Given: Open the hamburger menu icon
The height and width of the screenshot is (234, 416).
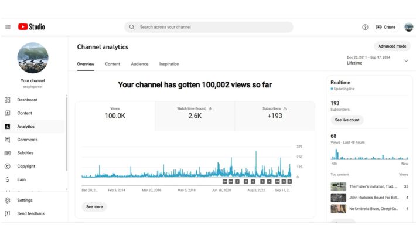Looking at the screenshot, I should click(8, 27).
